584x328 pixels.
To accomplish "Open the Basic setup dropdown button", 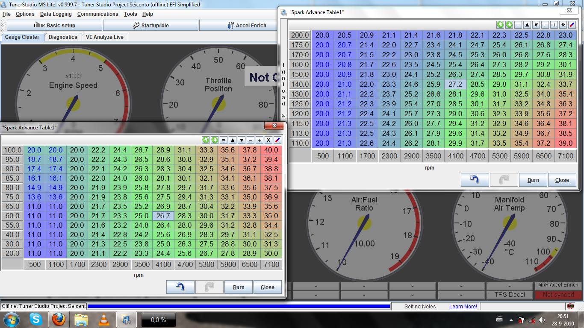I will pyautogui.click(x=55, y=26).
